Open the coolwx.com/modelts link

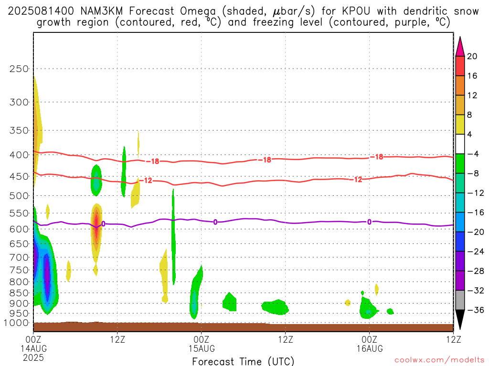[x=439, y=360]
